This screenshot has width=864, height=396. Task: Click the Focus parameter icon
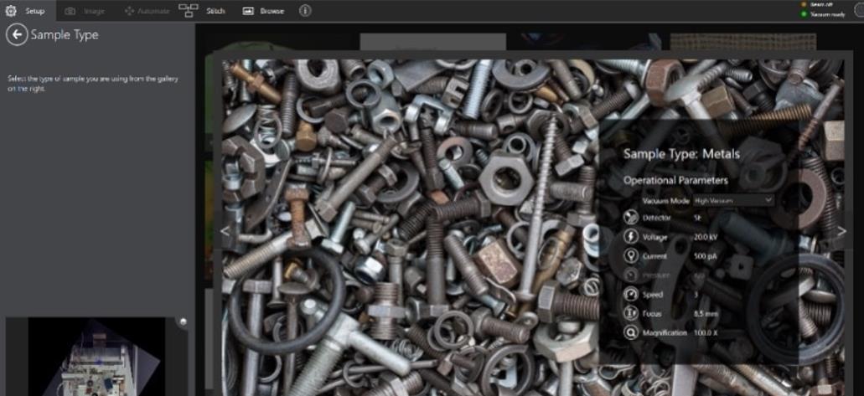pyautogui.click(x=631, y=313)
